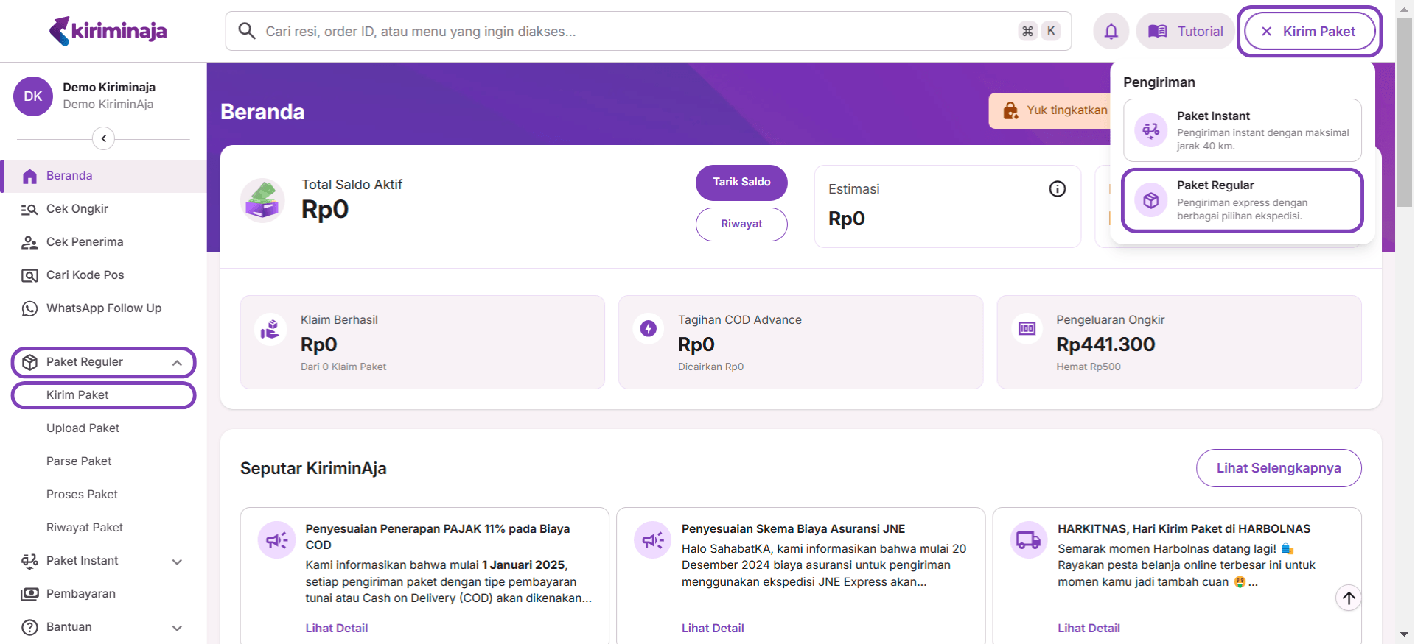Expand the Bantuan menu

177,628
